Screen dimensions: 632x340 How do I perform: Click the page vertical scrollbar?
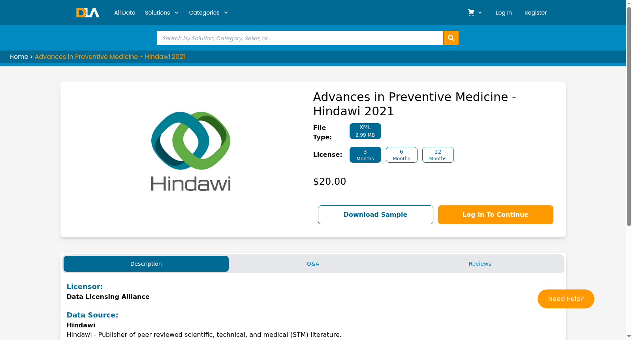(x=629, y=116)
